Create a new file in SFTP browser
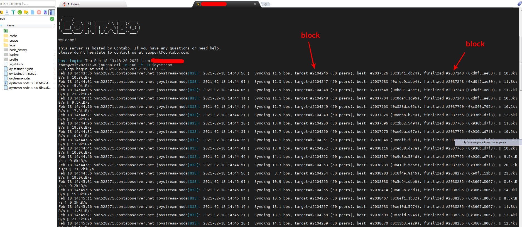 click(x=33, y=12)
